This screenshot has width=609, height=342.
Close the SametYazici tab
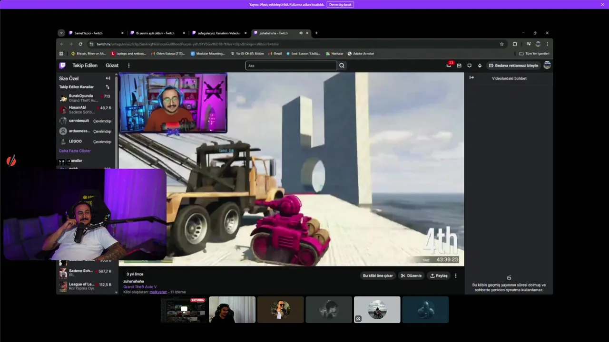point(122,33)
